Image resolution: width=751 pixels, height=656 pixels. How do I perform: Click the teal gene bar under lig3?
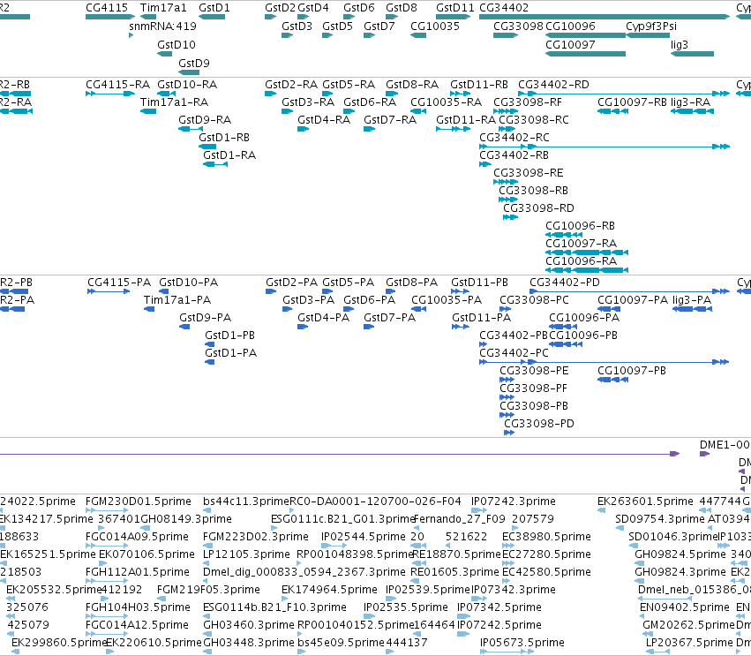(x=692, y=54)
